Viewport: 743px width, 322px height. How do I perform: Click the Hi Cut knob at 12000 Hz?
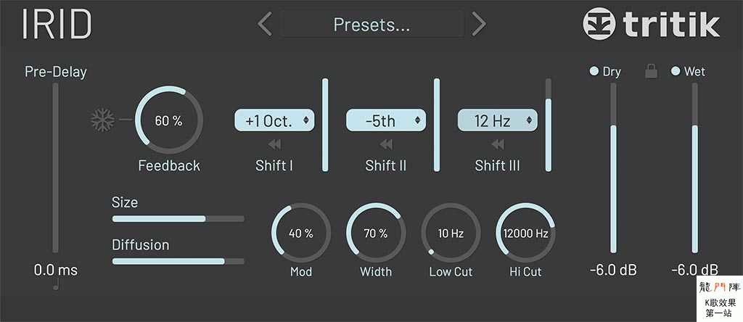tap(525, 233)
